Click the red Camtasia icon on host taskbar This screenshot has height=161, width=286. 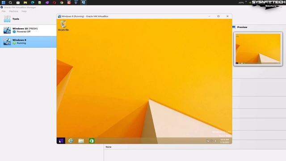69,3
